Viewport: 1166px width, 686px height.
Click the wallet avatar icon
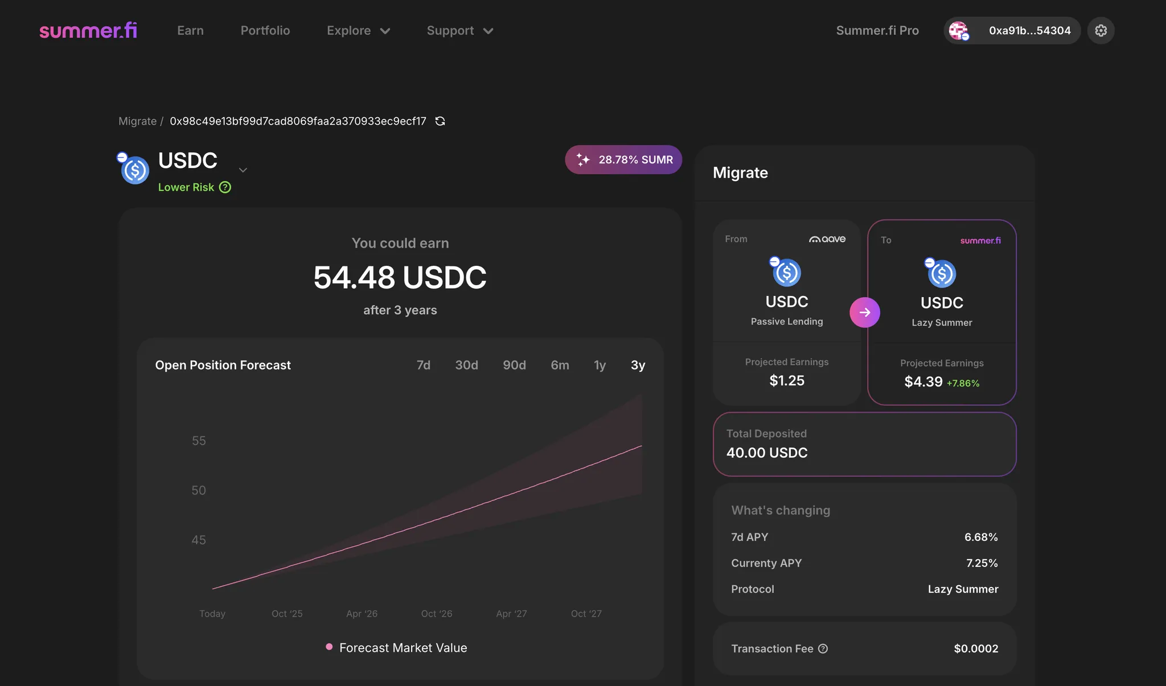coord(959,31)
